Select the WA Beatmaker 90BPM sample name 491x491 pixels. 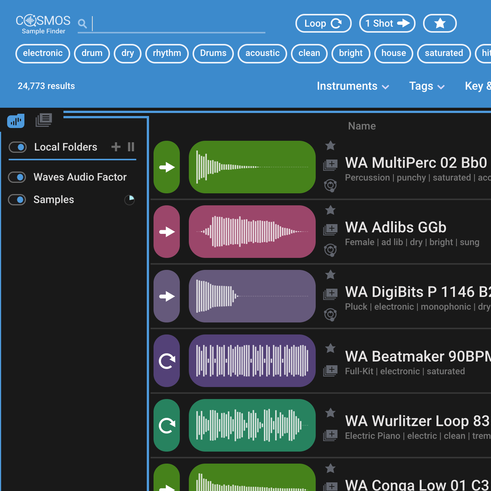pyautogui.click(x=418, y=357)
